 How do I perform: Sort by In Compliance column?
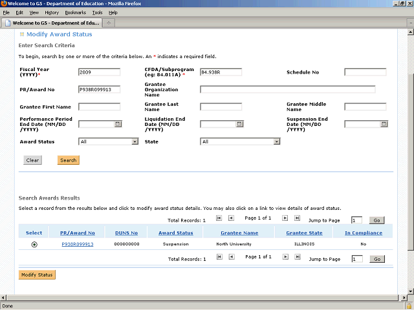364,233
